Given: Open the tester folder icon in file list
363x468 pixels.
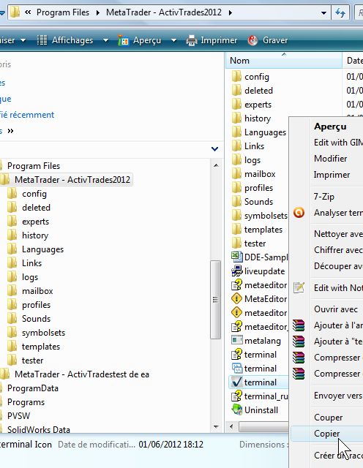Looking at the screenshot, I should click(236, 244).
